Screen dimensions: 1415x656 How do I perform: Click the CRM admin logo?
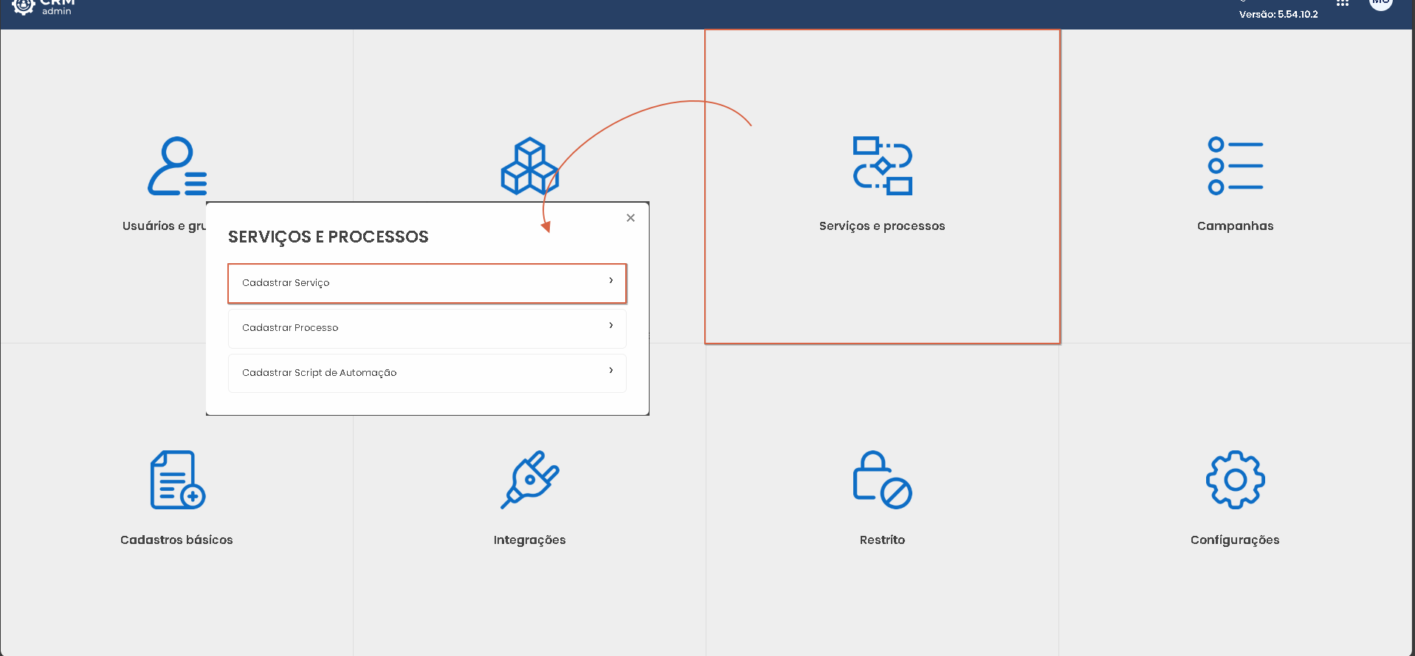43,6
